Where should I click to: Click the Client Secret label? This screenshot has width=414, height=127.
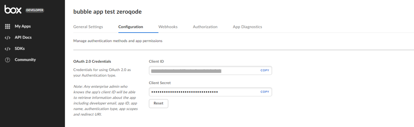point(160,83)
